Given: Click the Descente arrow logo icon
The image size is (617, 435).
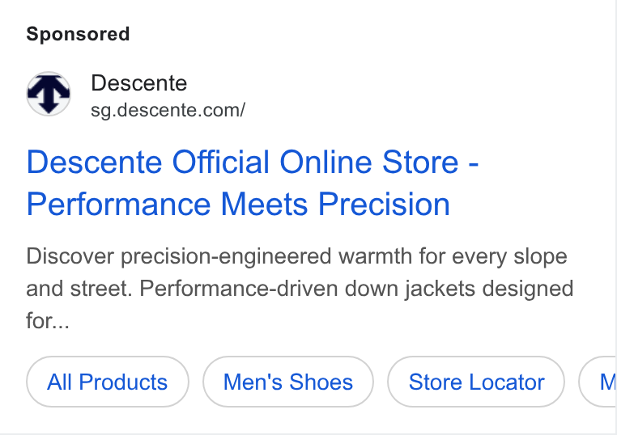Looking at the screenshot, I should tap(49, 94).
